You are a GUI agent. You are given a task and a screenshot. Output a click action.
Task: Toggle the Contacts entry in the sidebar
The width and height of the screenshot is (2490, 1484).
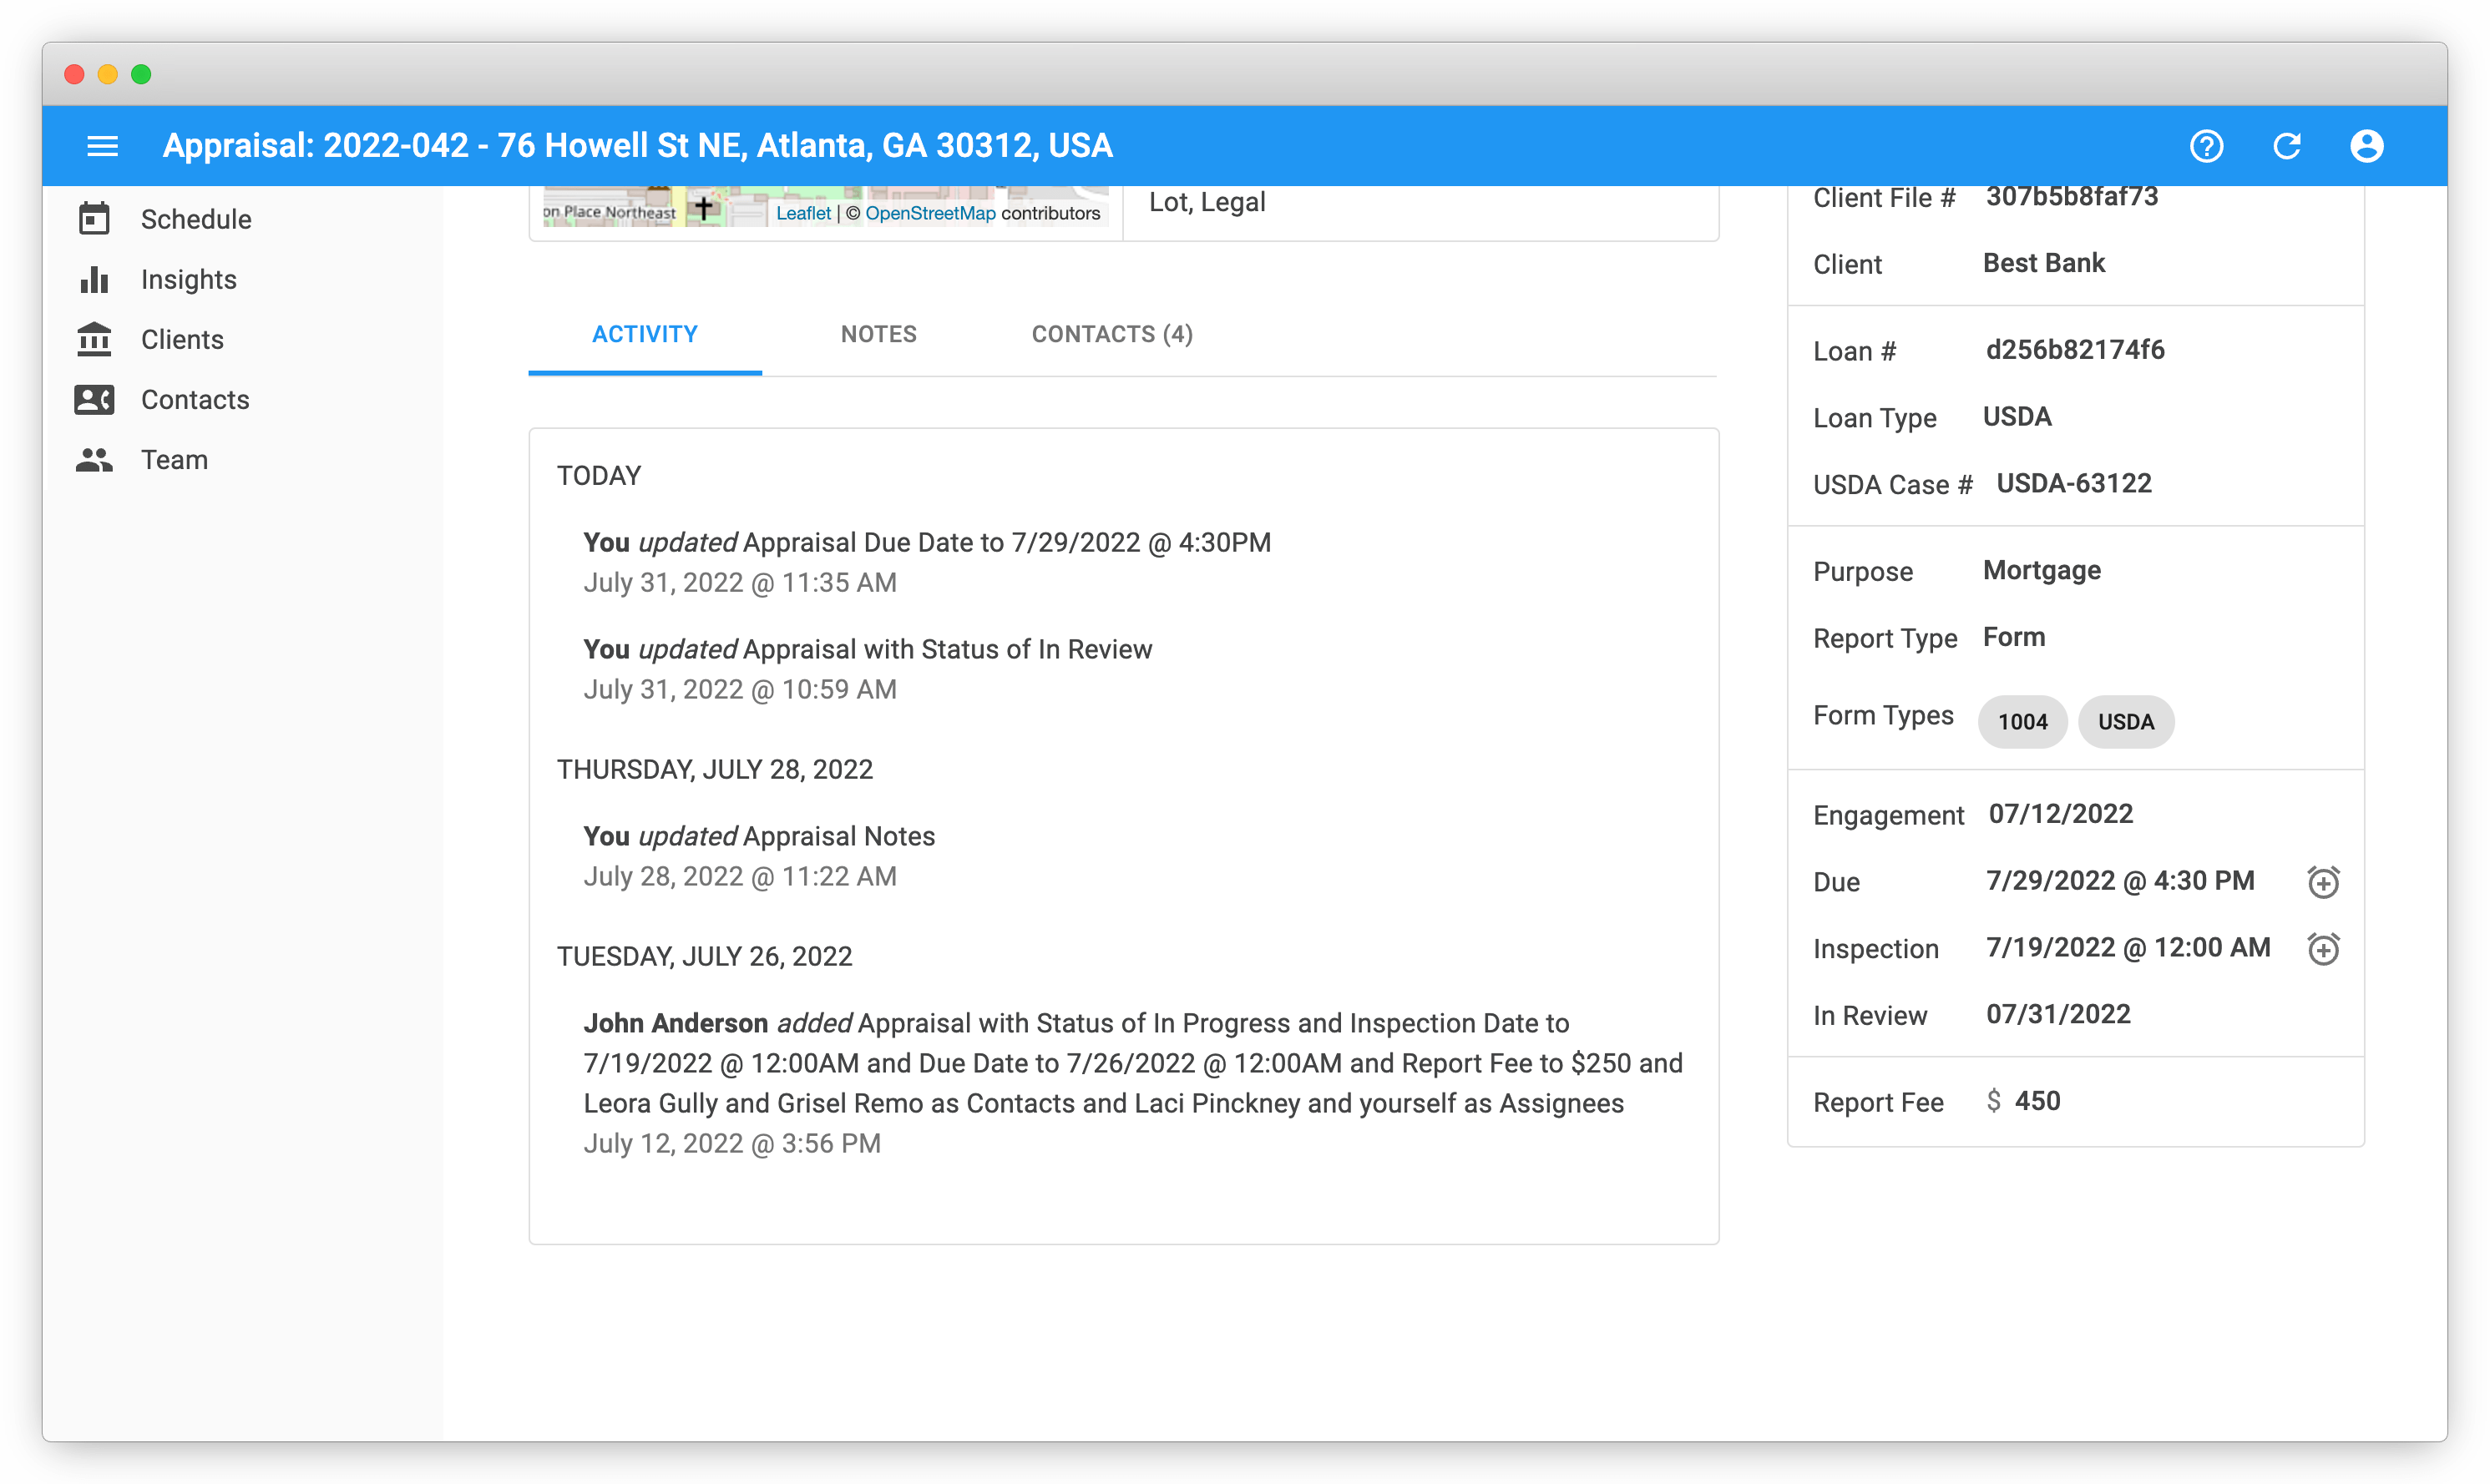click(95, 399)
